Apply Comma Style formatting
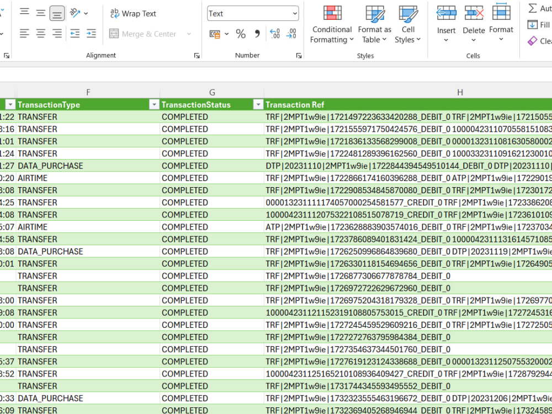The width and height of the screenshot is (552, 414). [x=257, y=34]
